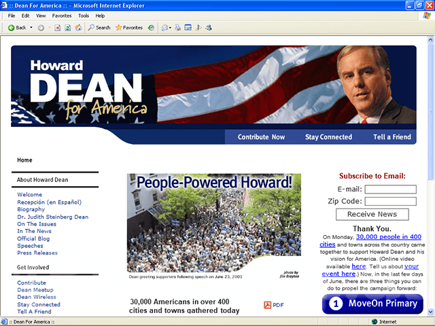The image size is (435, 326).
Task: Open the In The News link
Action: point(35,231)
